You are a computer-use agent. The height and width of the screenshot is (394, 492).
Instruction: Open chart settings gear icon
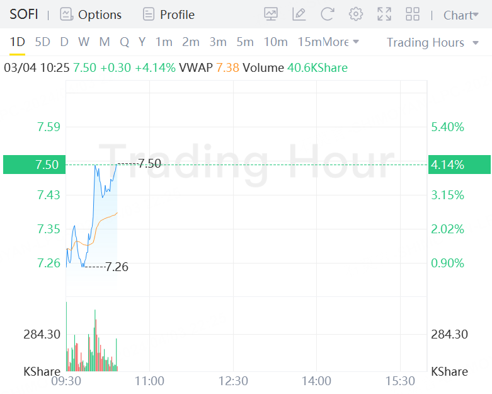[356, 14]
